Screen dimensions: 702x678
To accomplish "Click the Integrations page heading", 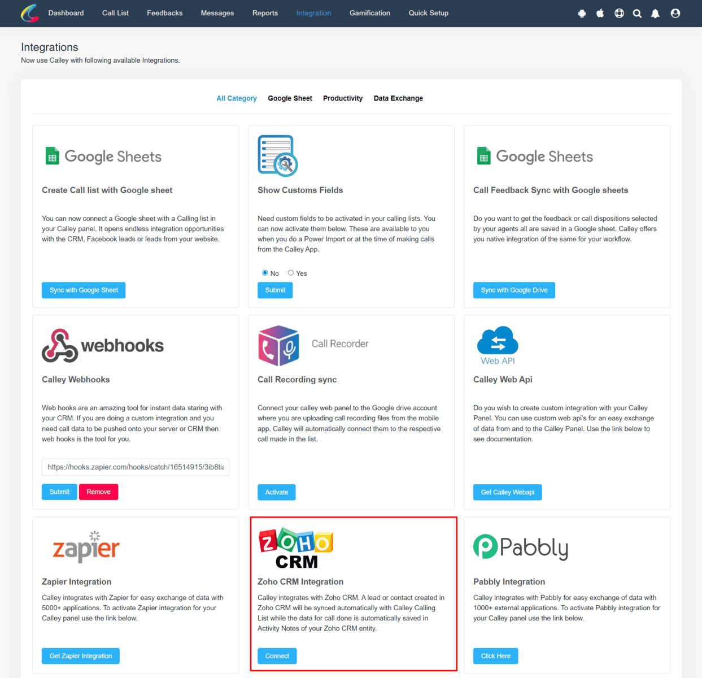I will pos(50,47).
